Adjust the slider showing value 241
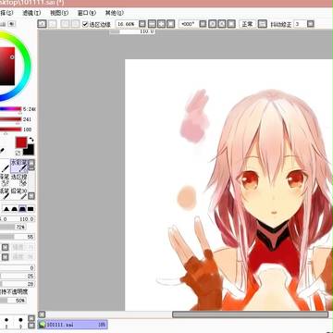The width and height of the screenshot is (333, 333). tap(11, 119)
